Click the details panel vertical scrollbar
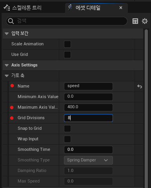This screenshot has width=151, height=188. (146, 109)
